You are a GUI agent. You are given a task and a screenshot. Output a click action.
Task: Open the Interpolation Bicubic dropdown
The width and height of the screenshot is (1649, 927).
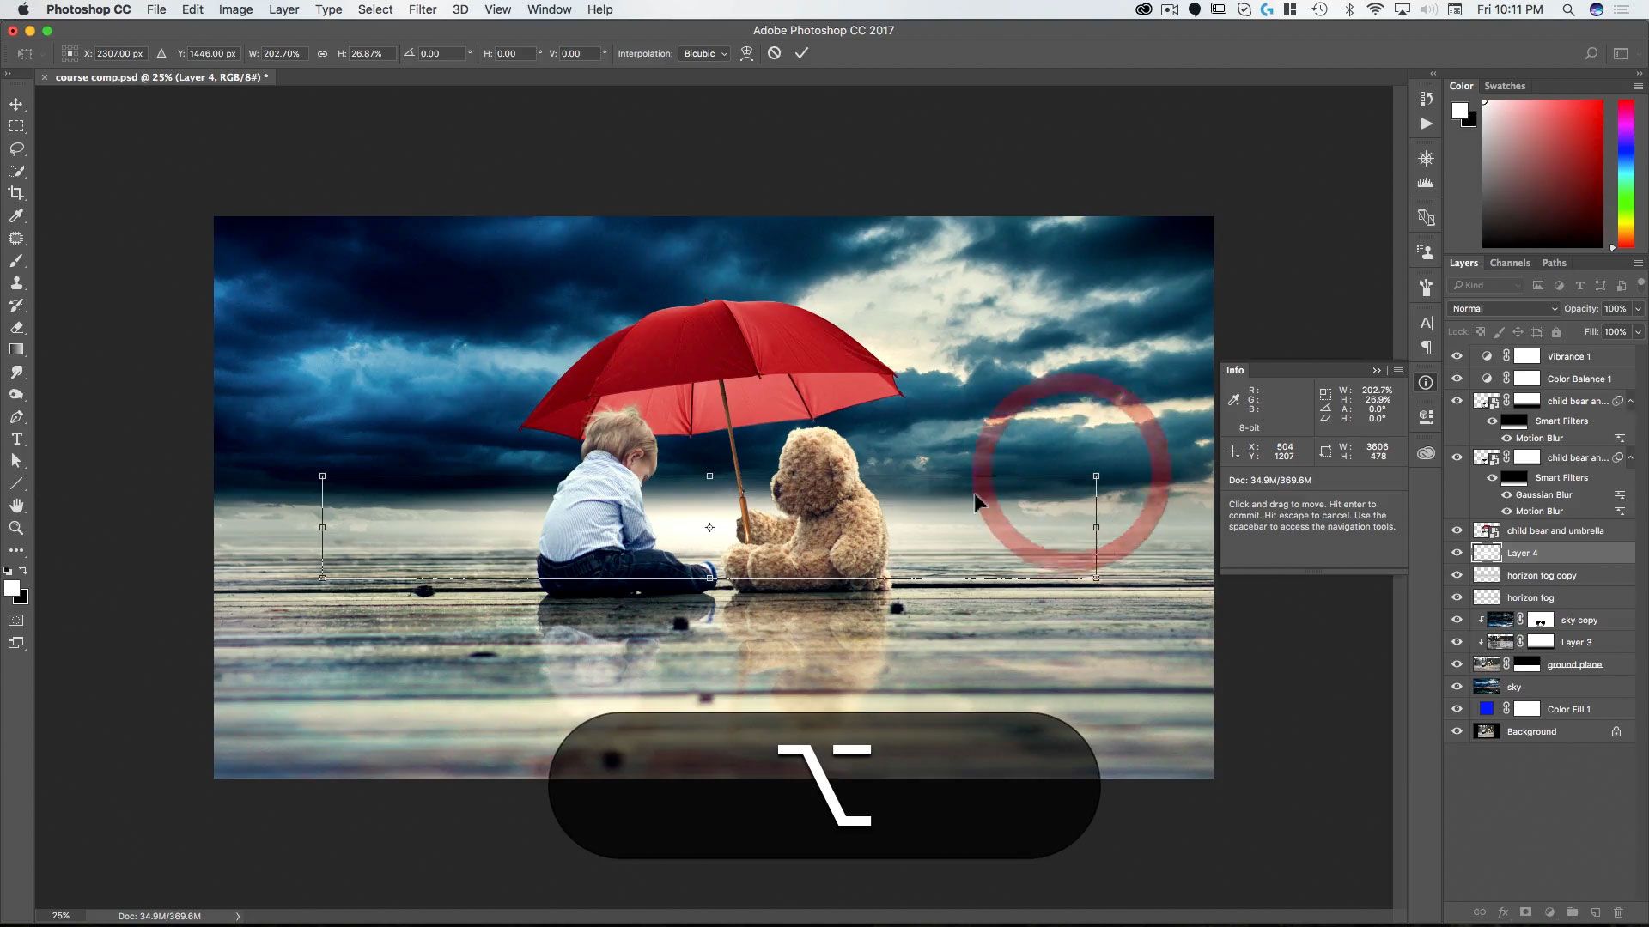(x=704, y=53)
